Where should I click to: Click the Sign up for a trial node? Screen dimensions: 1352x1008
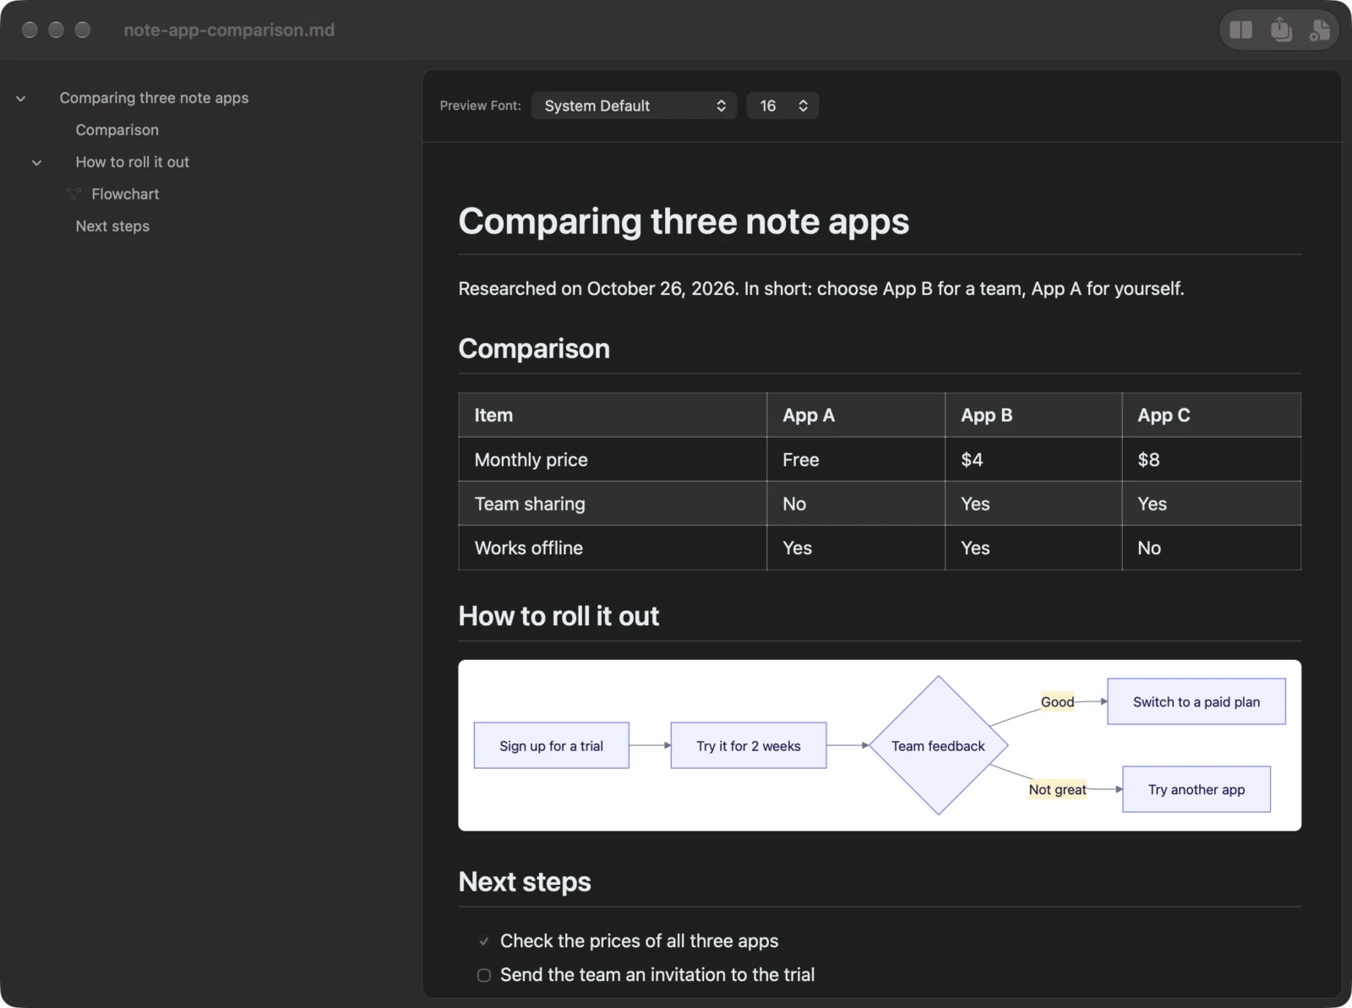point(551,745)
